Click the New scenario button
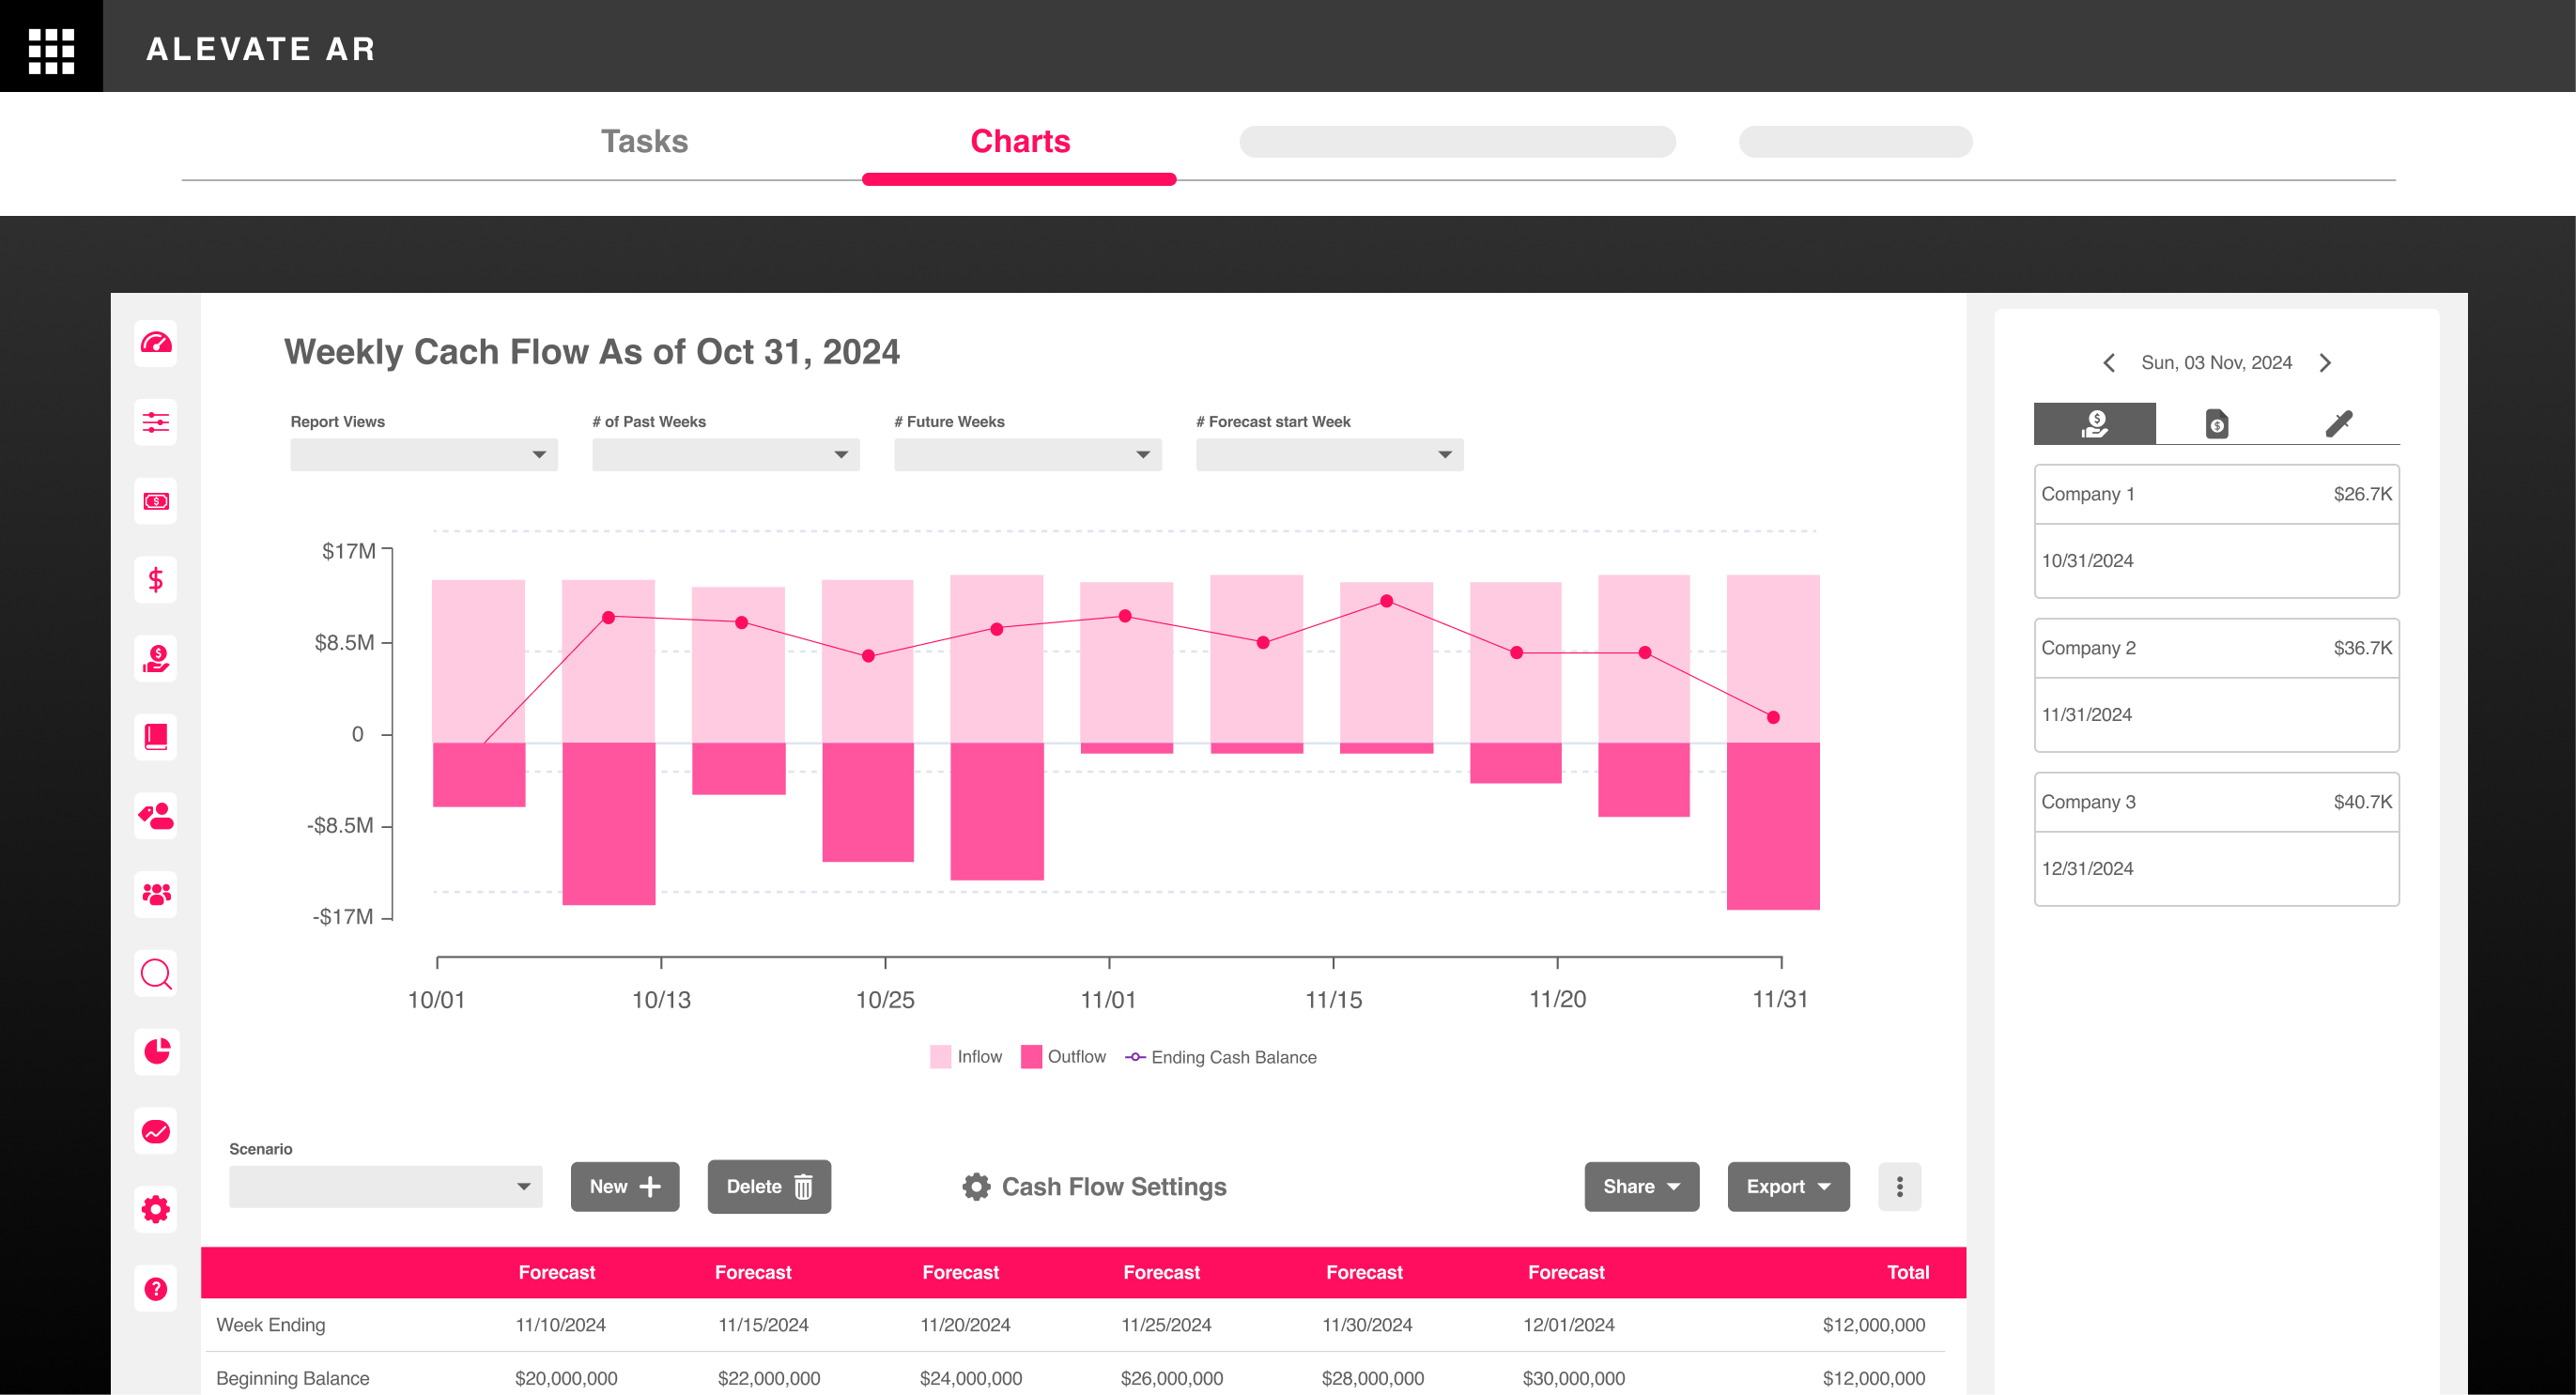This screenshot has width=2576, height=1395. click(624, 1187)
